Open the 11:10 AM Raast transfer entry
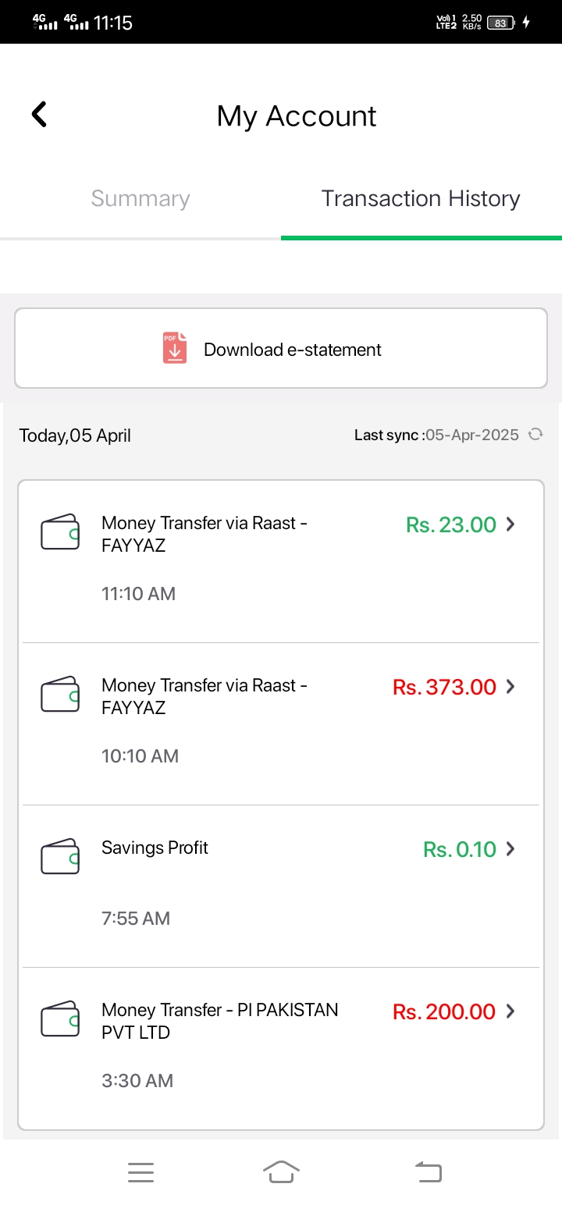 pos(281,562)
